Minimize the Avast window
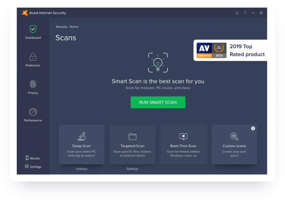The image size is (285, 201). coord(253,13)
